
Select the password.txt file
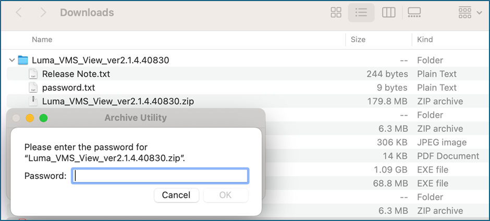(68, 88)
